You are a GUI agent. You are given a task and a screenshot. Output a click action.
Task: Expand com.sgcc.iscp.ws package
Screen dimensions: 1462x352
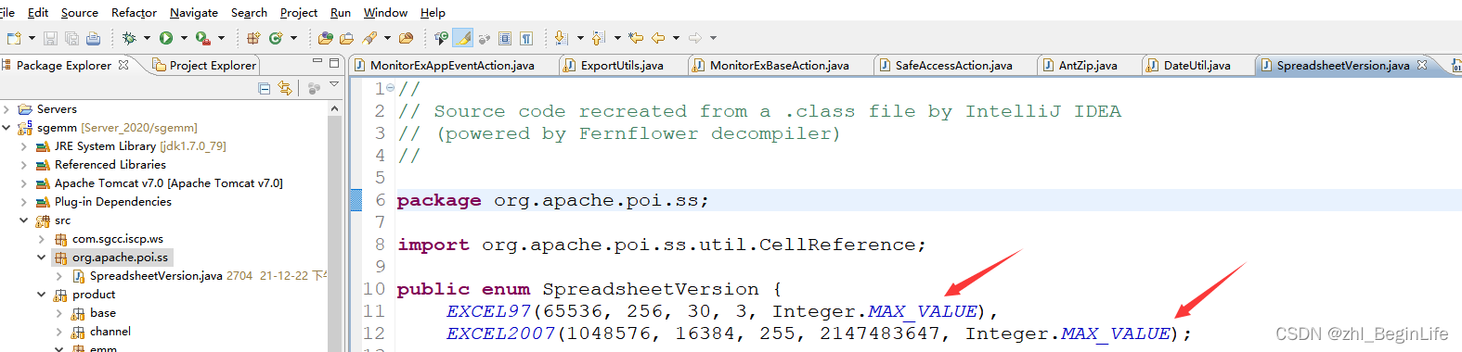tap(42, 239)
